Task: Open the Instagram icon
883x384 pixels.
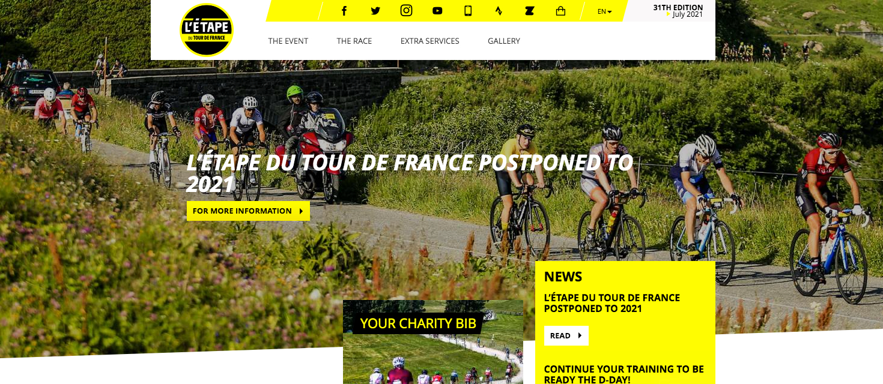Action: pos(407,10)
